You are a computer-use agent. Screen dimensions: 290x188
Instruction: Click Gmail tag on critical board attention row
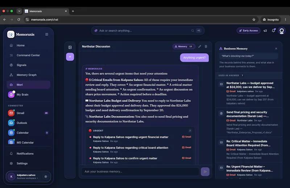tap(186, 148)
